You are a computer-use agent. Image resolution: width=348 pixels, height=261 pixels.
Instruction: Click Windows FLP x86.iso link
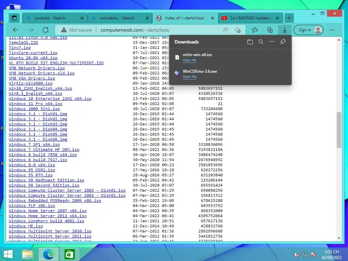[x=32, y=206]
